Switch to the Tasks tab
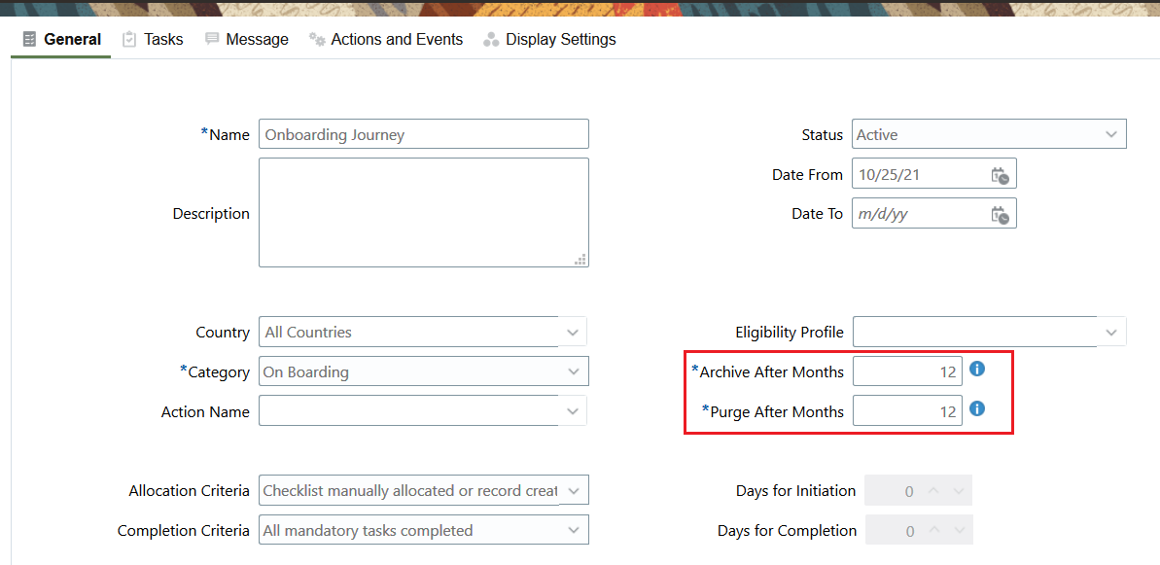Viewport: 1160px width, 565px height. [153, 40]
